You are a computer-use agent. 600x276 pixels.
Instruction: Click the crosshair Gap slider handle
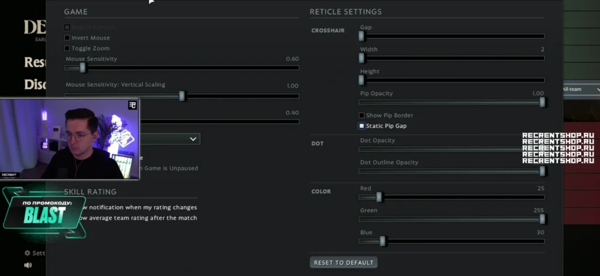pos(362,36)
